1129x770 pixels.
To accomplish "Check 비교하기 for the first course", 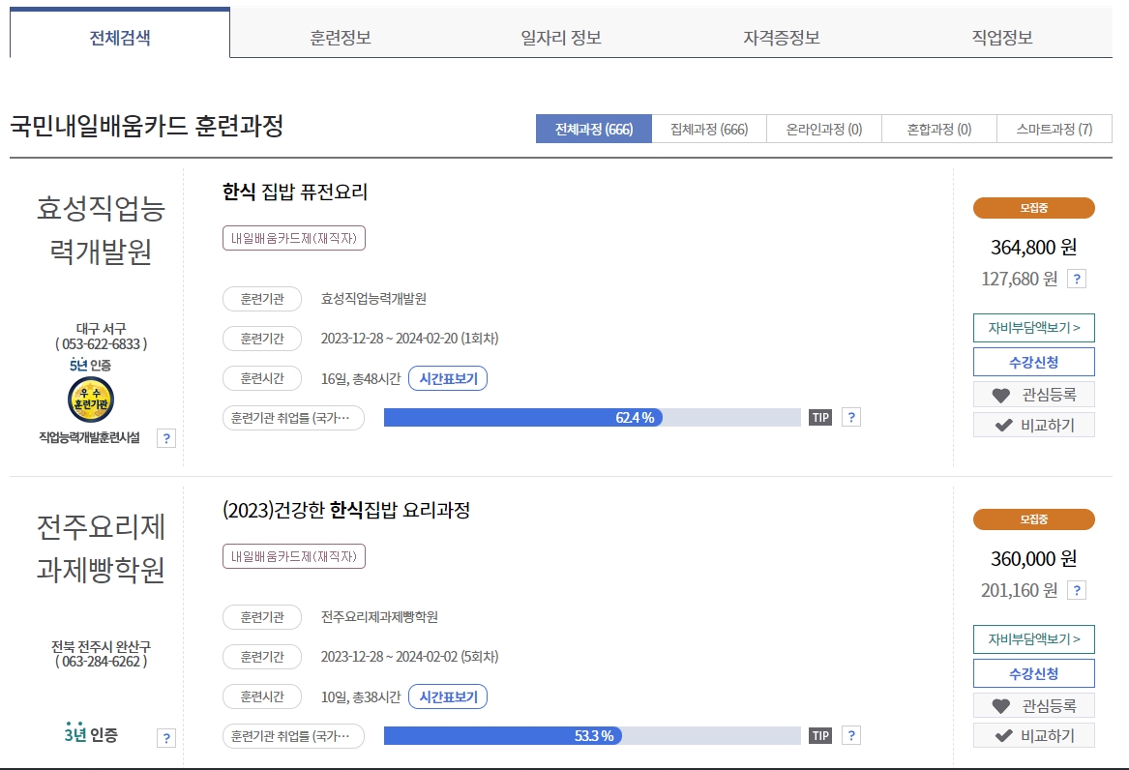I will (1033, 424).
